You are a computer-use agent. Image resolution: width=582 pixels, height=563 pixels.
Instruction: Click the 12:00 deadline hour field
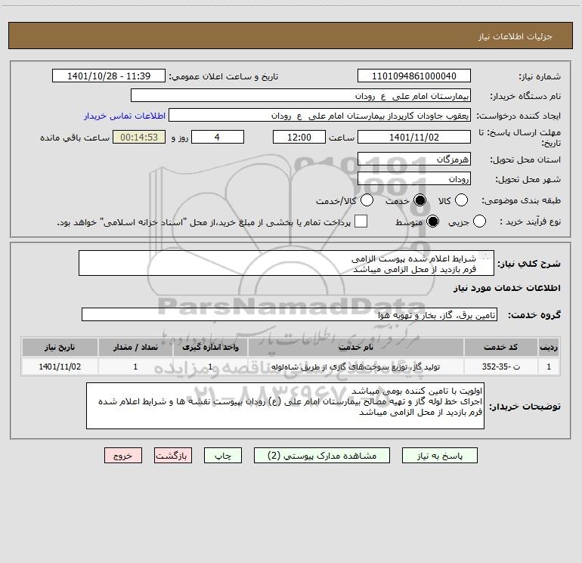click(x=299, y=137)
